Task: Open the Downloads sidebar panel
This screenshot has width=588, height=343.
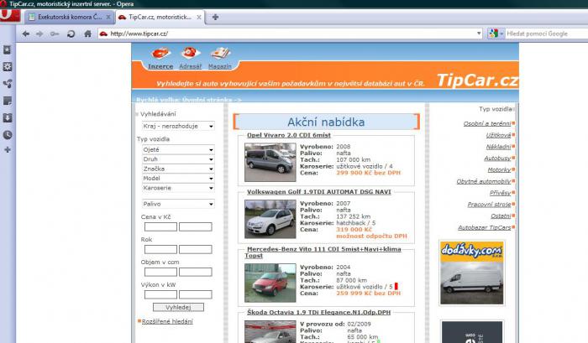Action: (x=8, y=117)
